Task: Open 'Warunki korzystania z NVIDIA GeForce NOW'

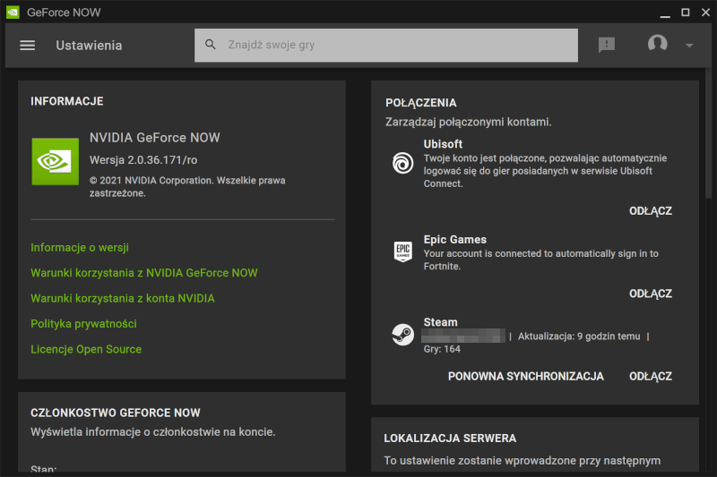Action: pyautogui.click(x=144, y=273)
